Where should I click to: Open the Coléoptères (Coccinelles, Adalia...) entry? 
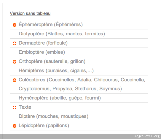click(x=82, y=84)
